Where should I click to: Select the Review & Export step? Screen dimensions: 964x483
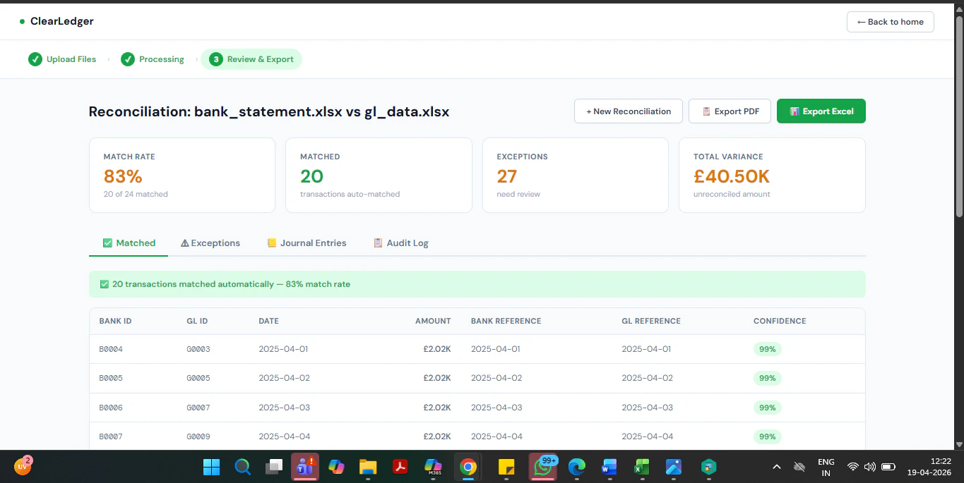point(251,59)
